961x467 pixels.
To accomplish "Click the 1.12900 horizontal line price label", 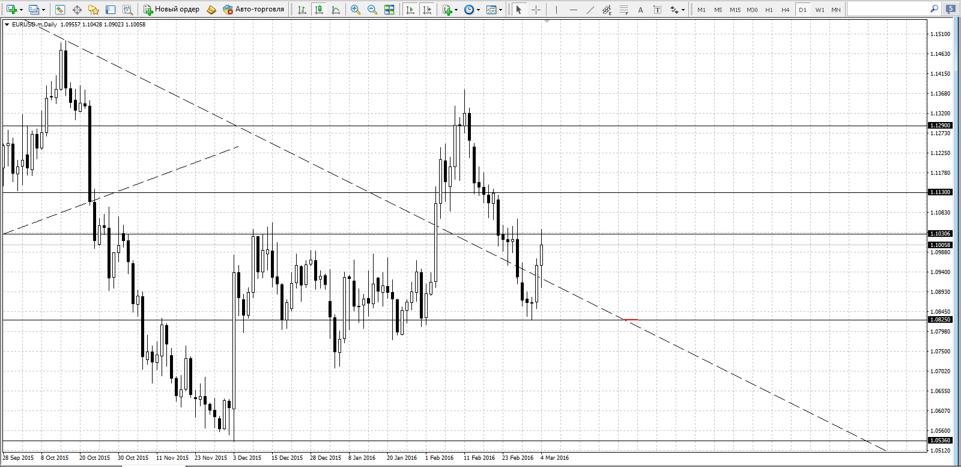I will [x=940, y=126].
